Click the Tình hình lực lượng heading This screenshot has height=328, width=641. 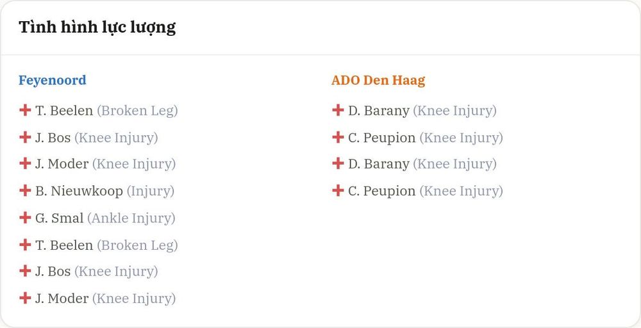(x=97, y=28)
